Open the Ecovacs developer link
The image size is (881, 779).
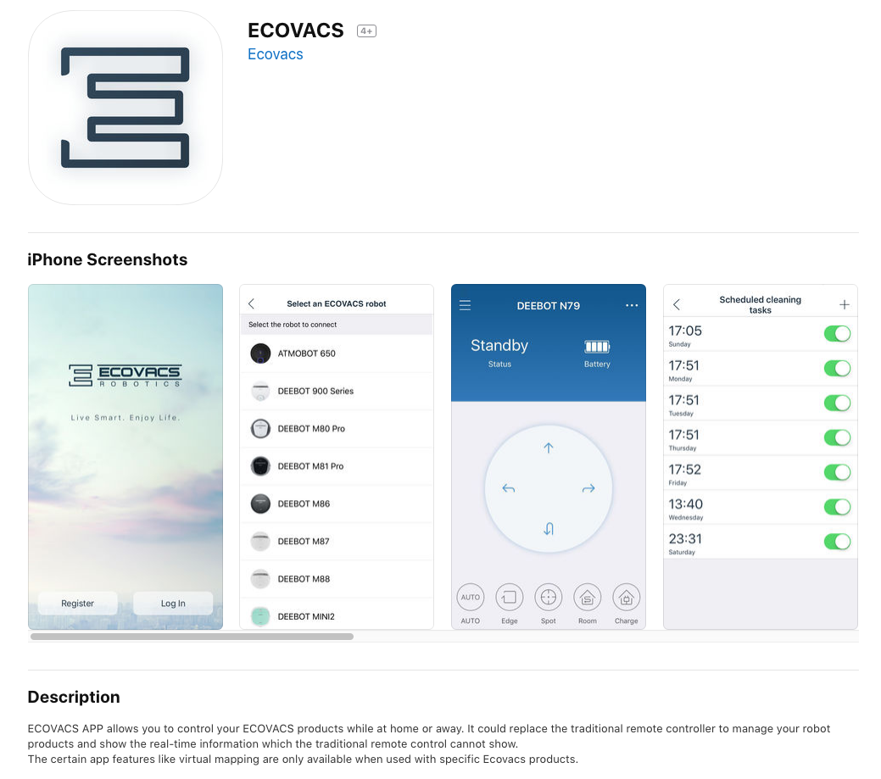pos(275,54)
